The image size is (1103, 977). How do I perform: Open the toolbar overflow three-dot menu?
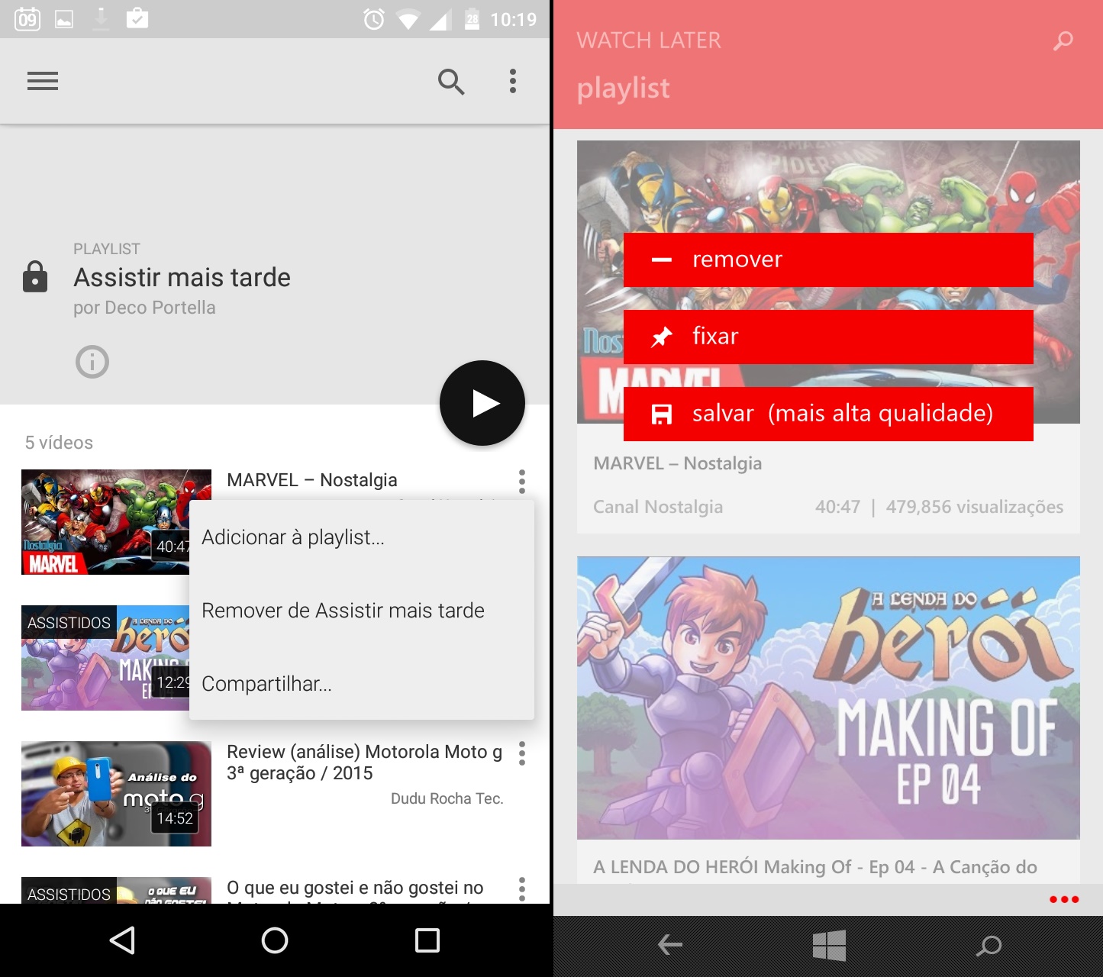tap(513, 81)
